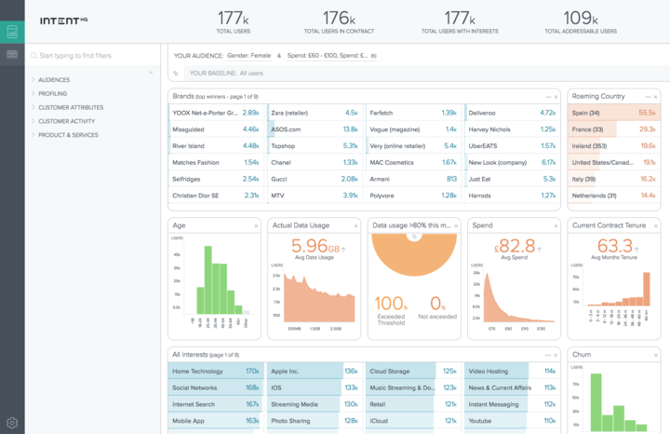The width and height of the screenshot is (670, 434).
Task: Select Ireland (353) roaming country row
Action: click(x=613, y=146)
